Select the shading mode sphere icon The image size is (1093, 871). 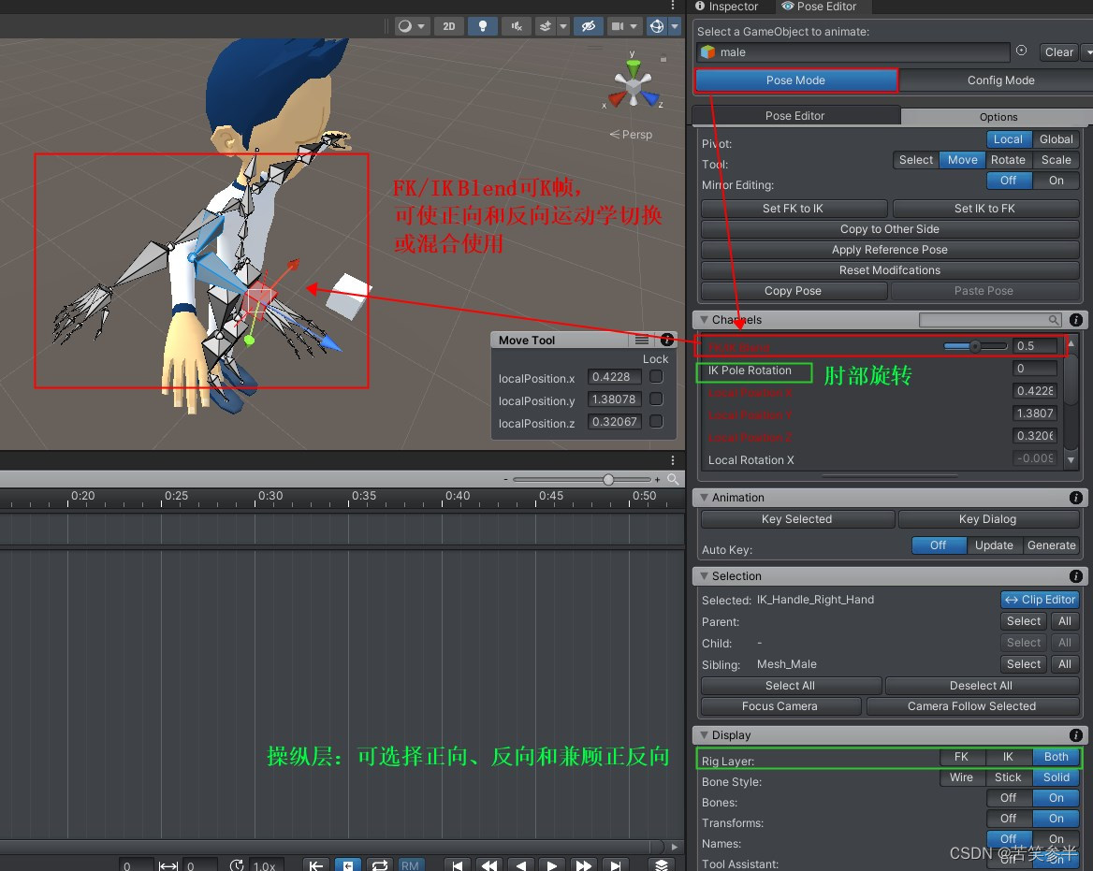click(404, 26)
